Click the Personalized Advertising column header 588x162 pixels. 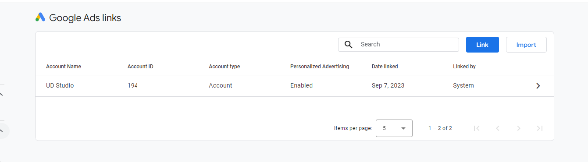point(320,67)
